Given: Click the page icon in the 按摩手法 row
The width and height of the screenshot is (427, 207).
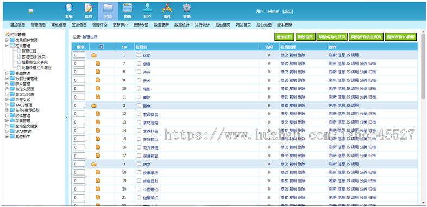Looking at the screenshot, I should pyautogui.click(x=98, y=172).
